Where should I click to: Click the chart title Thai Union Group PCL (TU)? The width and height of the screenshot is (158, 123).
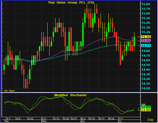(x=71, y=3)
